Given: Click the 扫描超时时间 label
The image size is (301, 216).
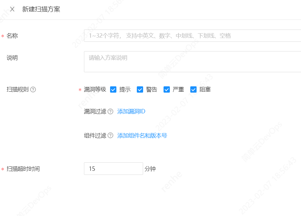Looking at the screenshot, I should (23, 169).
